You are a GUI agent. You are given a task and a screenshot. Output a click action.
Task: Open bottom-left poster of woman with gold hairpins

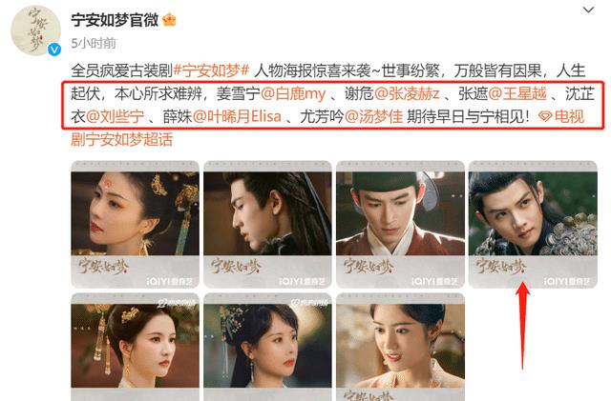point(135,347)
